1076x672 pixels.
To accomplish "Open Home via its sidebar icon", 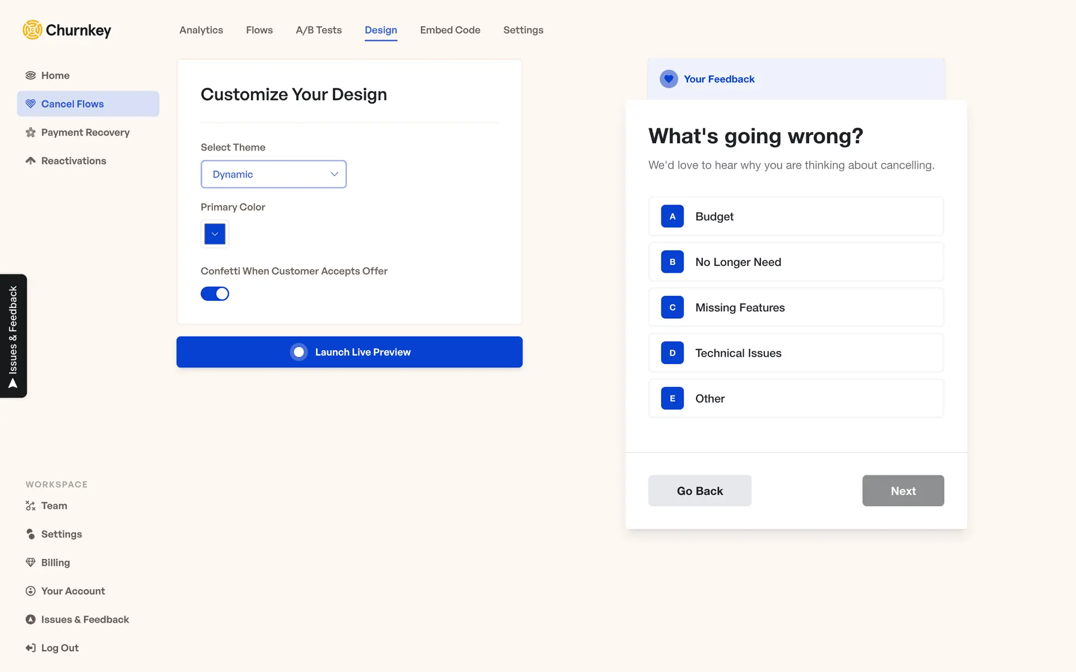I will click(x=31, y=76).
